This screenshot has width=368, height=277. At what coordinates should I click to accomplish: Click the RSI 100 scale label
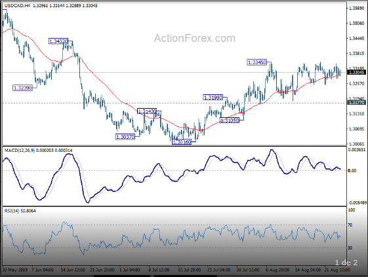[x=352, y=210]
